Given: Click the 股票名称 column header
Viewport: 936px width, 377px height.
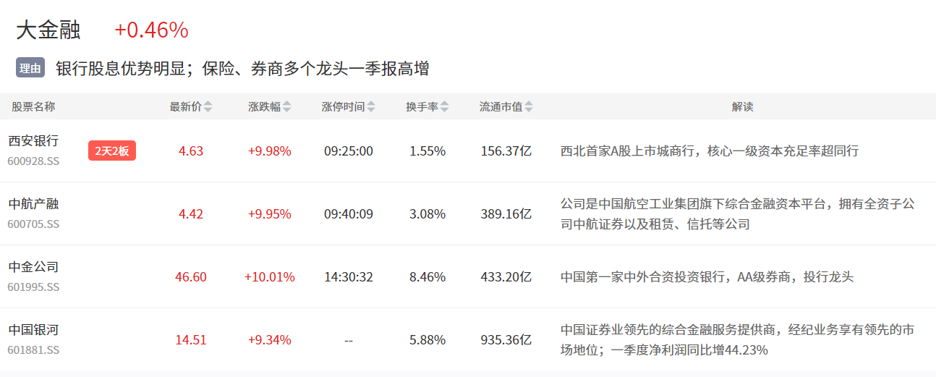Looking at the screenshot, I should 33,107.
